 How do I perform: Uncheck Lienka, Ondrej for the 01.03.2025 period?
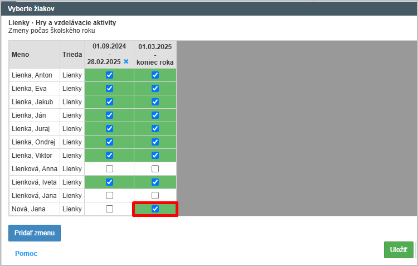[155, 142]
